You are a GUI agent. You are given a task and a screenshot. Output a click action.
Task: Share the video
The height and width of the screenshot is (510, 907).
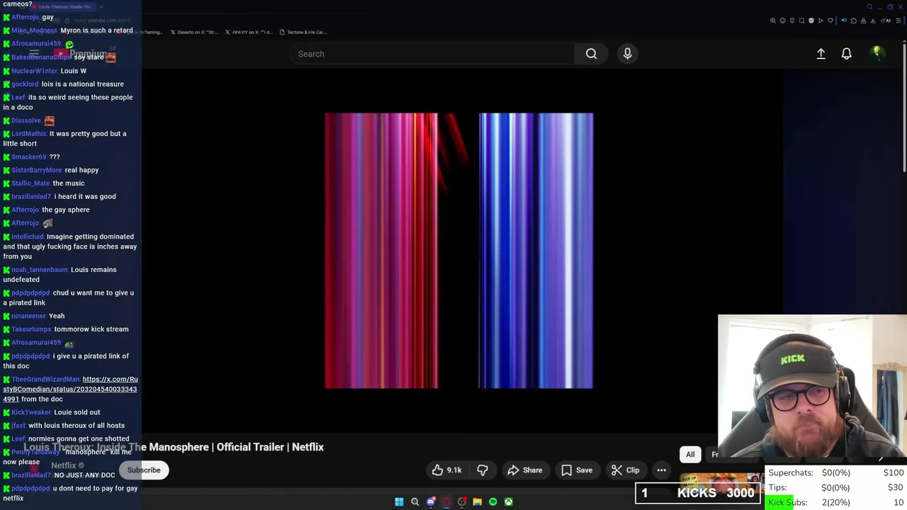click(525, 470)
